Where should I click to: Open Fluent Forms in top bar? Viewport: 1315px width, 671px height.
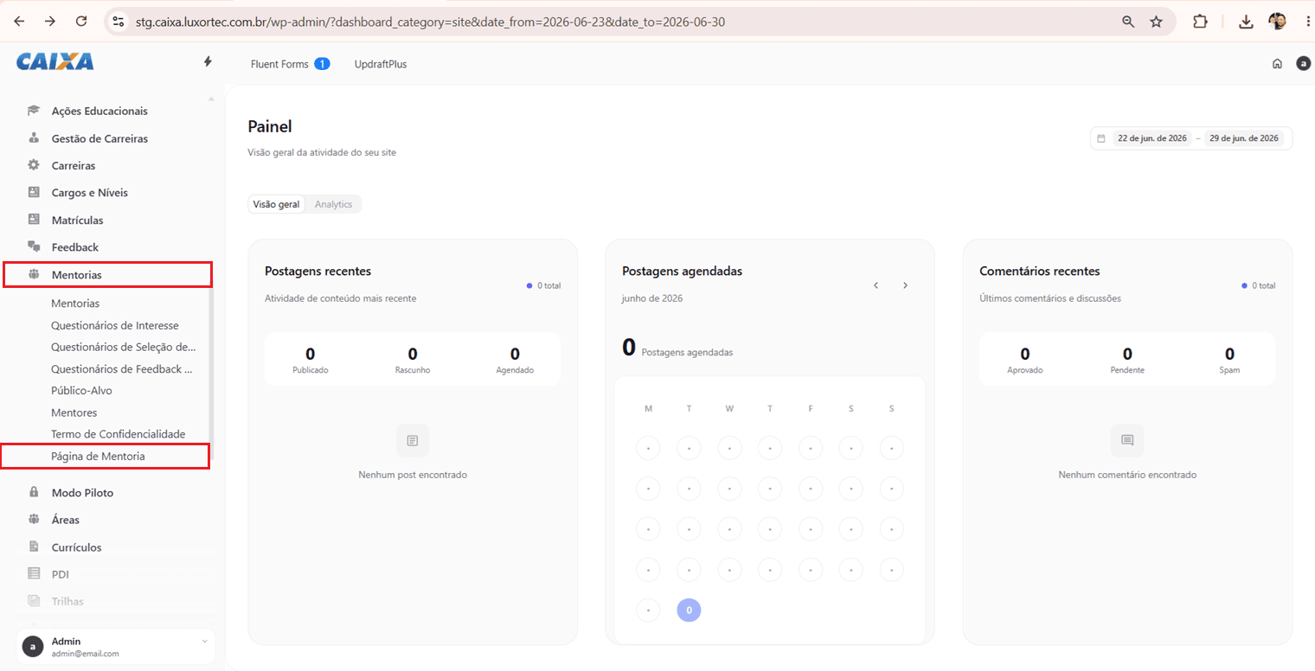pos(279,64)
